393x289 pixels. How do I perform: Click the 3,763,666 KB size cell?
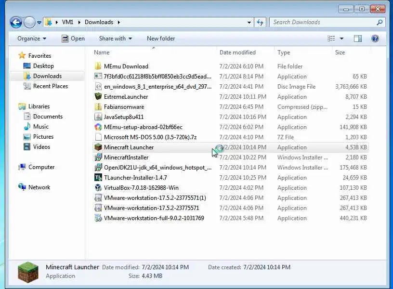351,87
